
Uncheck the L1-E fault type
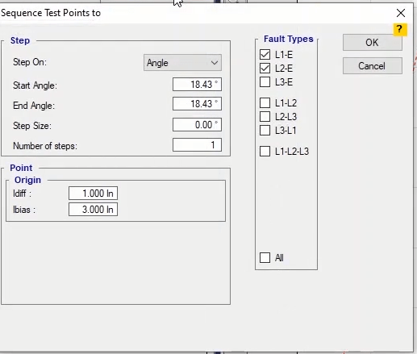[x=265, y=55]
